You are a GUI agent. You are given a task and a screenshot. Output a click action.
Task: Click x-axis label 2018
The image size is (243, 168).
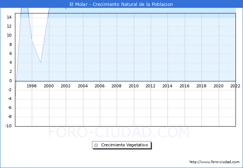coord(201,86)
